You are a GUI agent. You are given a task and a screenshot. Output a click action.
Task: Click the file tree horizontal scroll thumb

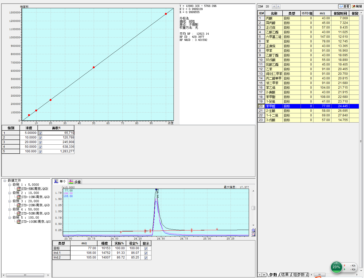click(25, 275)
